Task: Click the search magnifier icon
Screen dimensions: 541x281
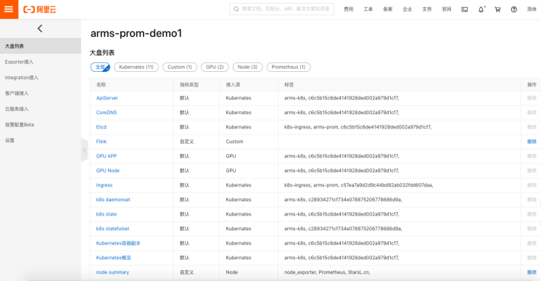Action: pyautogui.click(x=236, y=9)
